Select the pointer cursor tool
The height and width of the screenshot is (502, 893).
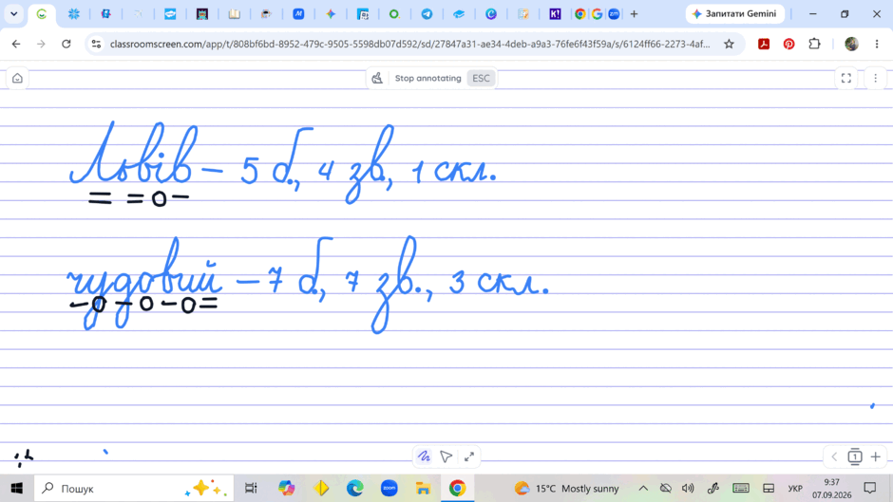[x=446, y=456]
